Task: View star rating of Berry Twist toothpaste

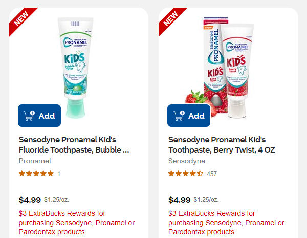Action: click(185, 174)
